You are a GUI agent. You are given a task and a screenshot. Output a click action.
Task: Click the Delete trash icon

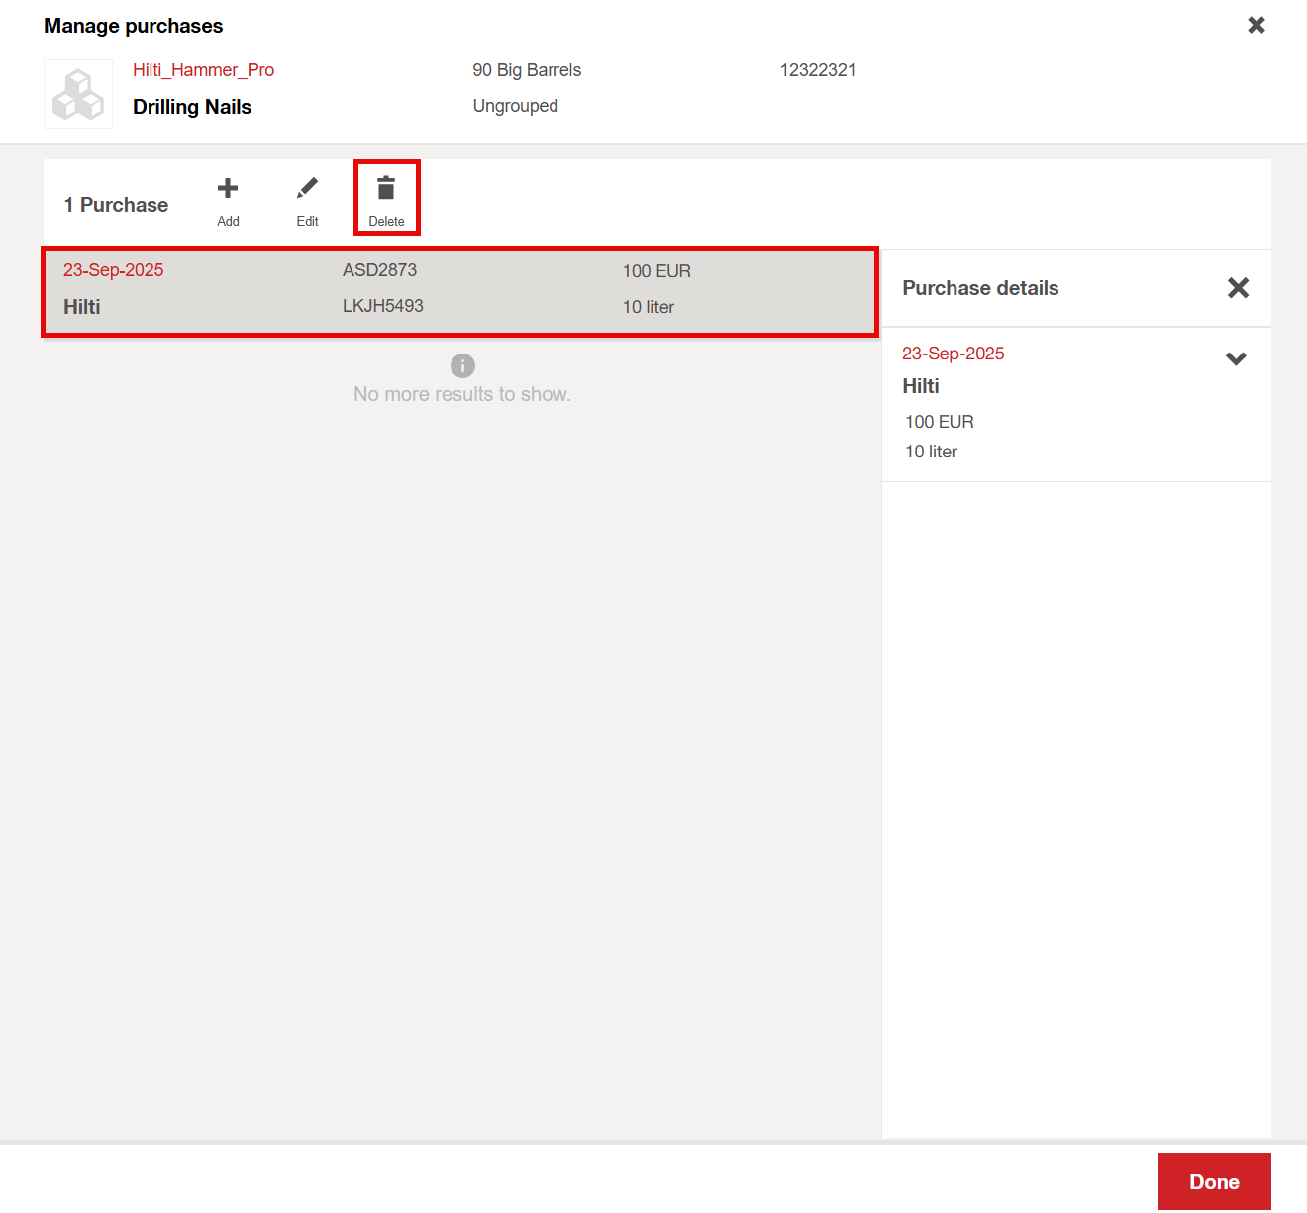click(x=386, y=189)
